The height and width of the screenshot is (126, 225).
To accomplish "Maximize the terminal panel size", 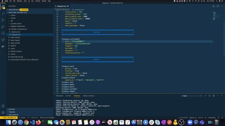I will click(218, 96).
